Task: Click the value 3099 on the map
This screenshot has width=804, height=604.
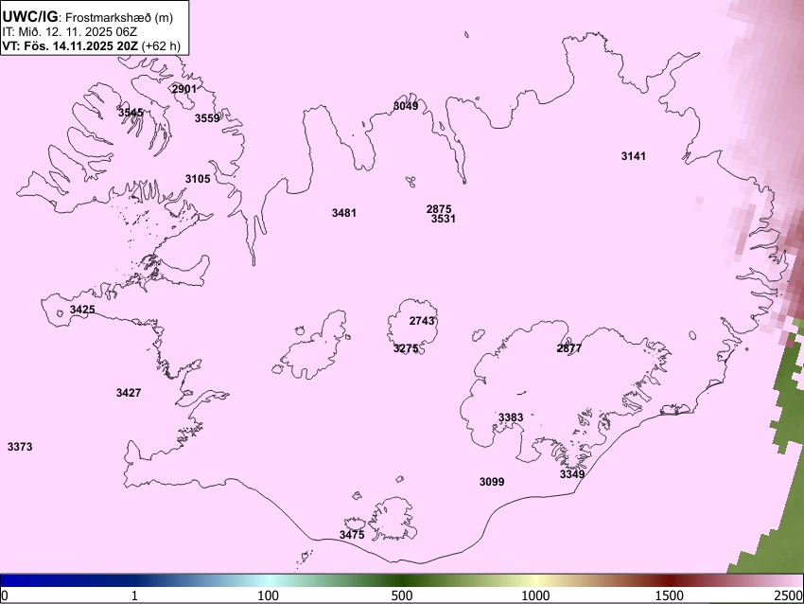Action: click(x=492, y=481)
